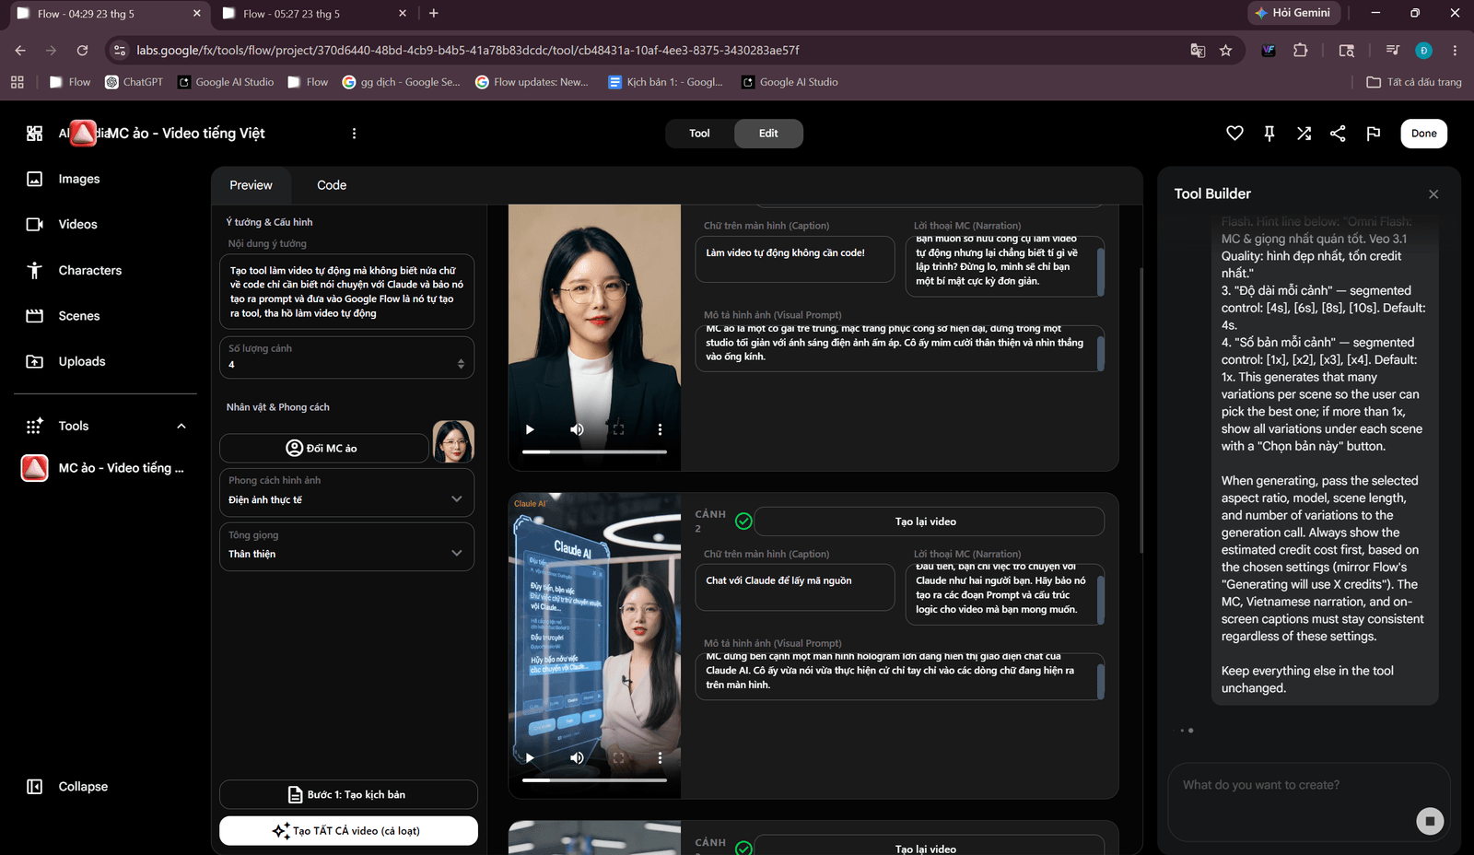The image size is (1474, 855).
Task: Click the remix shuffle icon
Action: [x=1304, y=134]
